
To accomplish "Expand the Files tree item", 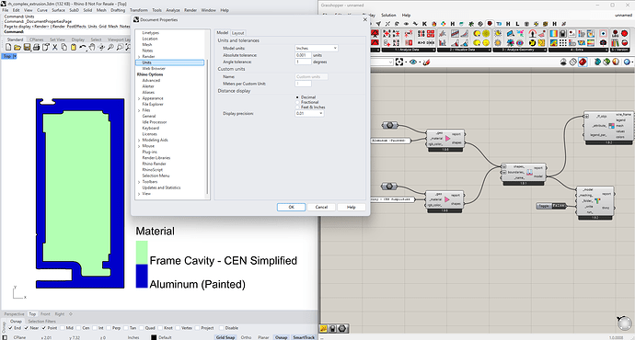I will [x=139, y=110].
